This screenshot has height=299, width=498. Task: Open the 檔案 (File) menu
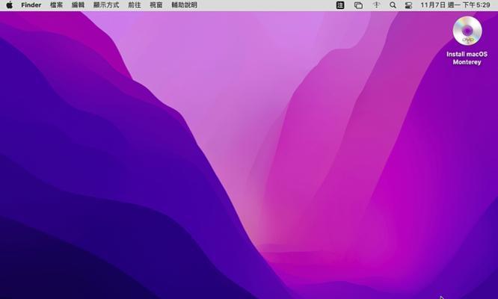(57, 5)
